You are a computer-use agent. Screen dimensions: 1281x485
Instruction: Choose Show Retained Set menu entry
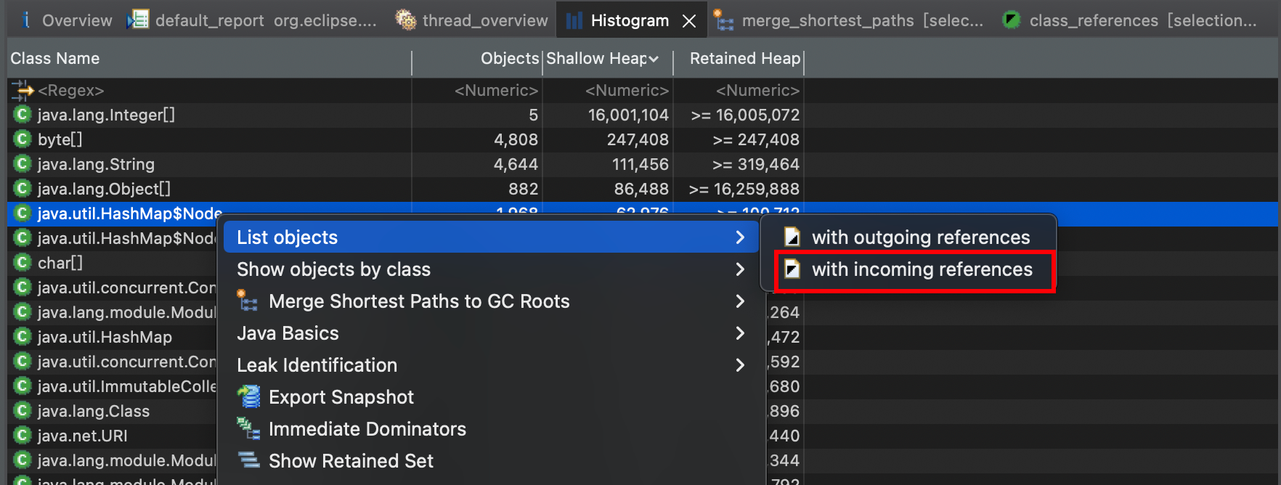[x=491, y=461]
